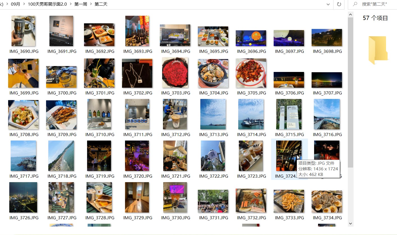Screen dimensions: 397x235
Task: Select IMG_3694.JPG TV screen thumbnail
Action: coord(175,35)
